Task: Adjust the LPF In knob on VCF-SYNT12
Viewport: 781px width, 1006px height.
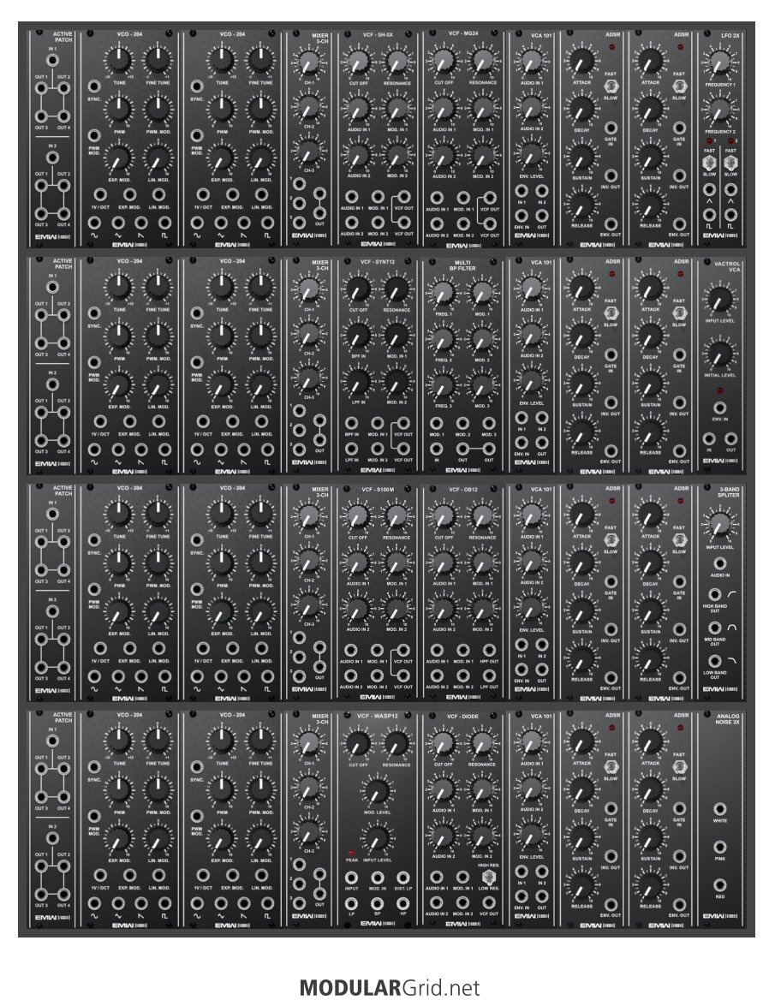Action: pyautogui.click(x=358, y=383)
